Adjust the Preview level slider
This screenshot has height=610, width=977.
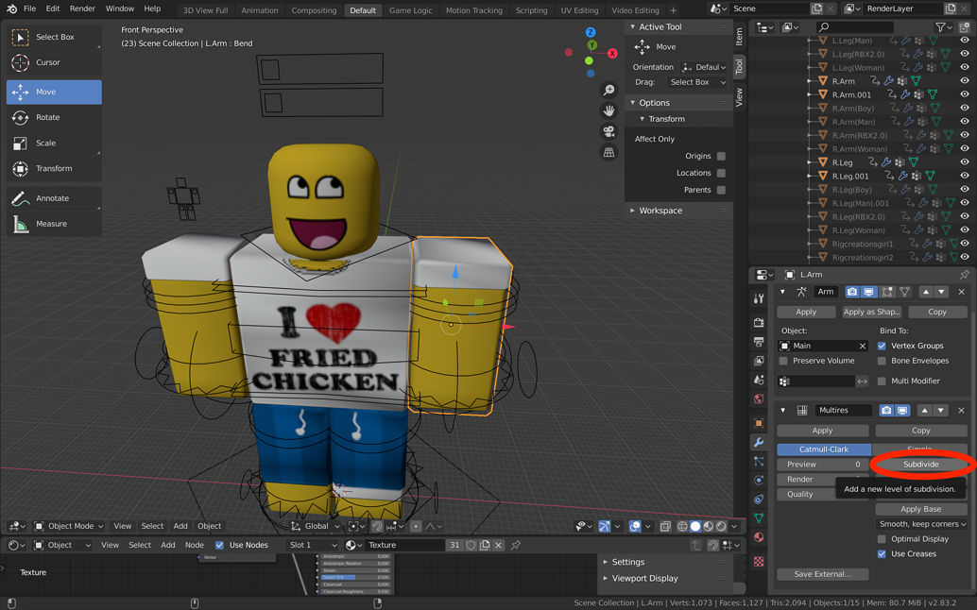(823, 464)
